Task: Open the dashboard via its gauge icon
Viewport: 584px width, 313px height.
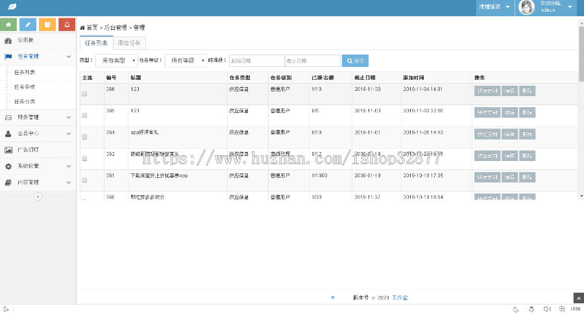Action: click(8, 41)
